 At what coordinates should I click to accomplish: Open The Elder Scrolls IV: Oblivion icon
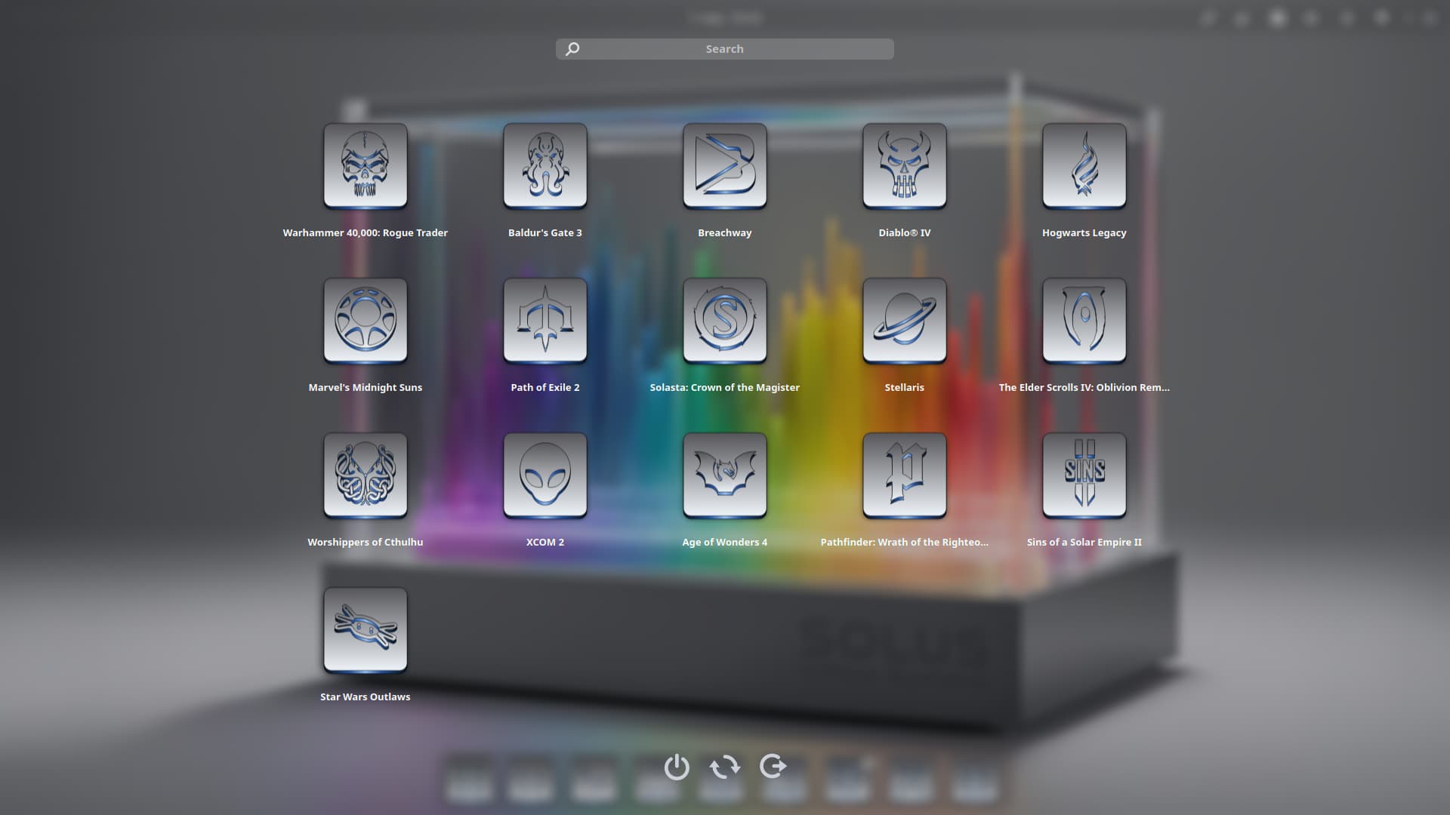1084,321
